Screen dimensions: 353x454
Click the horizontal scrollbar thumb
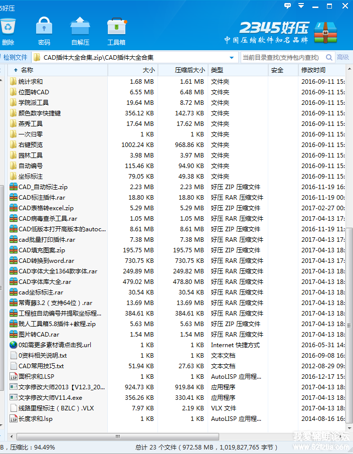(118, 436)
